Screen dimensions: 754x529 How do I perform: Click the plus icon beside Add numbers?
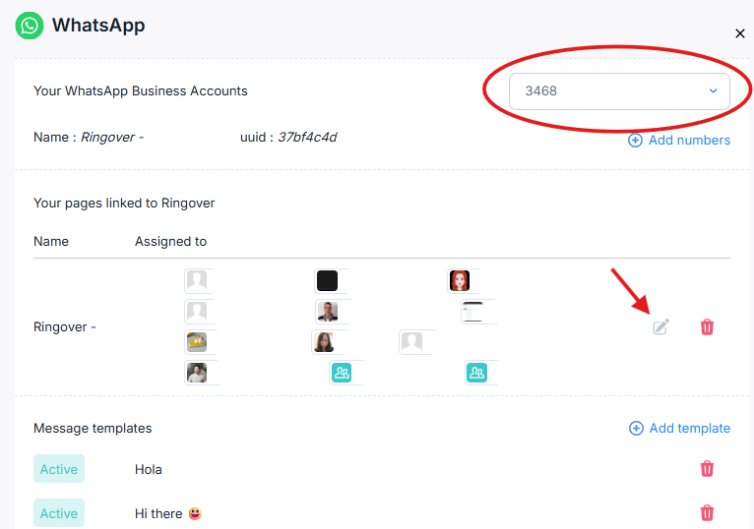(x=635, y=140)
